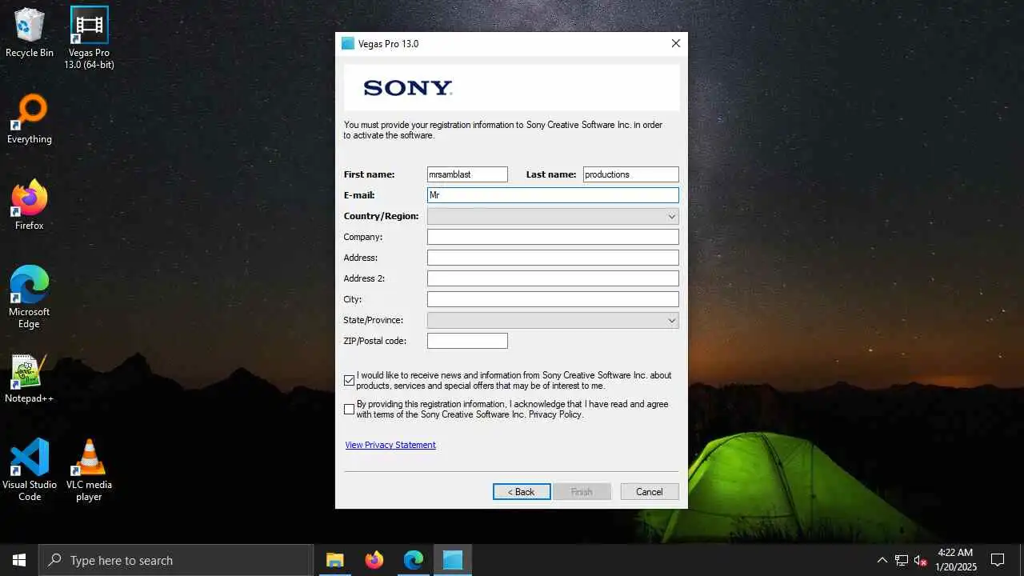This screenshot has width=1024, height=576.
Task: Click the Finish button
Action: point(582,492)
